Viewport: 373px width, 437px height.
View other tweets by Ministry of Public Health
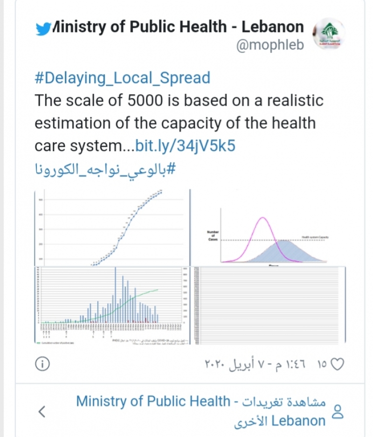[200, 401]
